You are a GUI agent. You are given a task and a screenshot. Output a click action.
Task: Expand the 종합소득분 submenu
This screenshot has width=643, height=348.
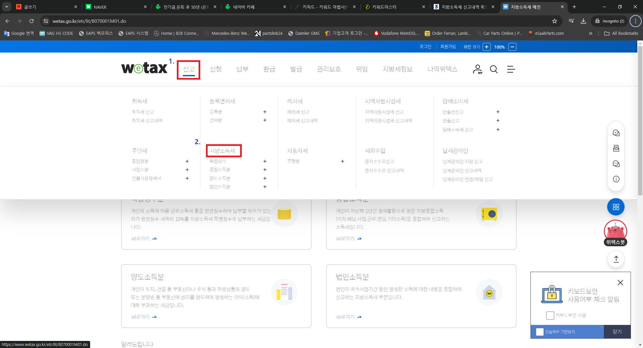click(x=265, y=170)
